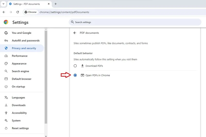The width and height of the screenshot is (206, 137).
Task: Click the Google Chrome logo beside Settings
Action: tap(6, 22)
